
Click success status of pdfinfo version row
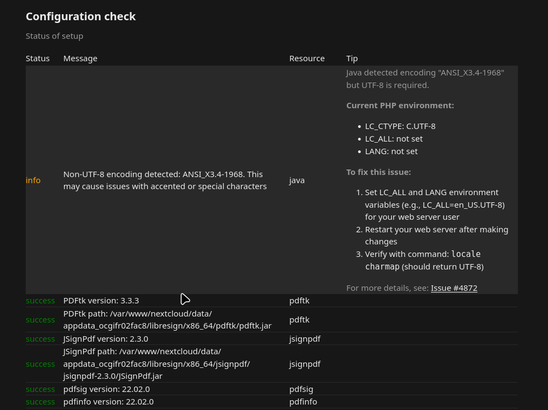point(40,402)
